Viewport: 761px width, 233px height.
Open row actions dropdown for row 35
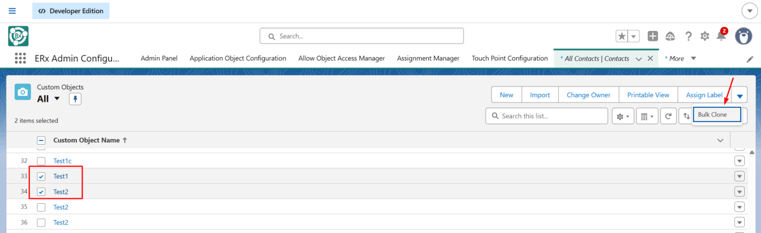point(739,207)
